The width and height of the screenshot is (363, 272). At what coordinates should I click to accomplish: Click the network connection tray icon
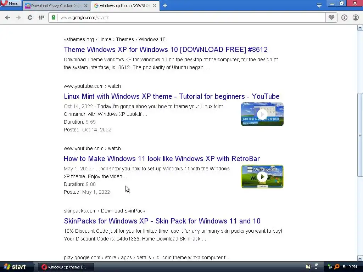(x=330, y=267)
